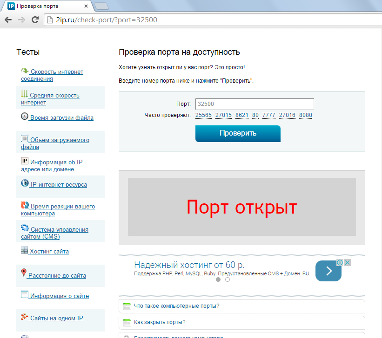
Task: Expand 'Что такое компьютерные порты?' section
Action: [x=176, y=306]
